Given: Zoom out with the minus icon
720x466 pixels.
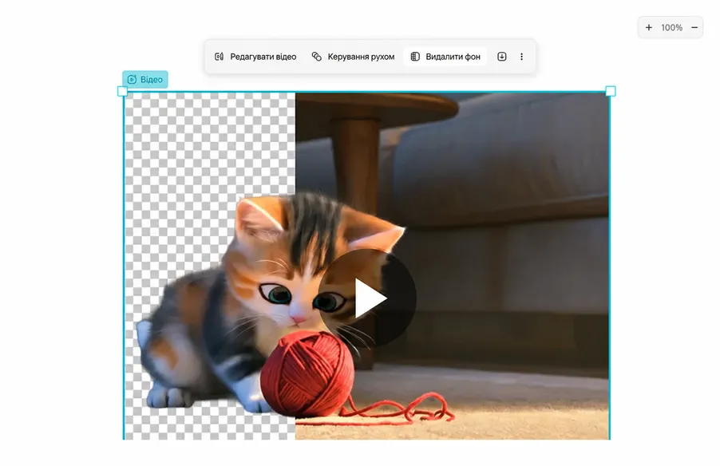Looking at the screenshot, I should click(x=694, y=28).
